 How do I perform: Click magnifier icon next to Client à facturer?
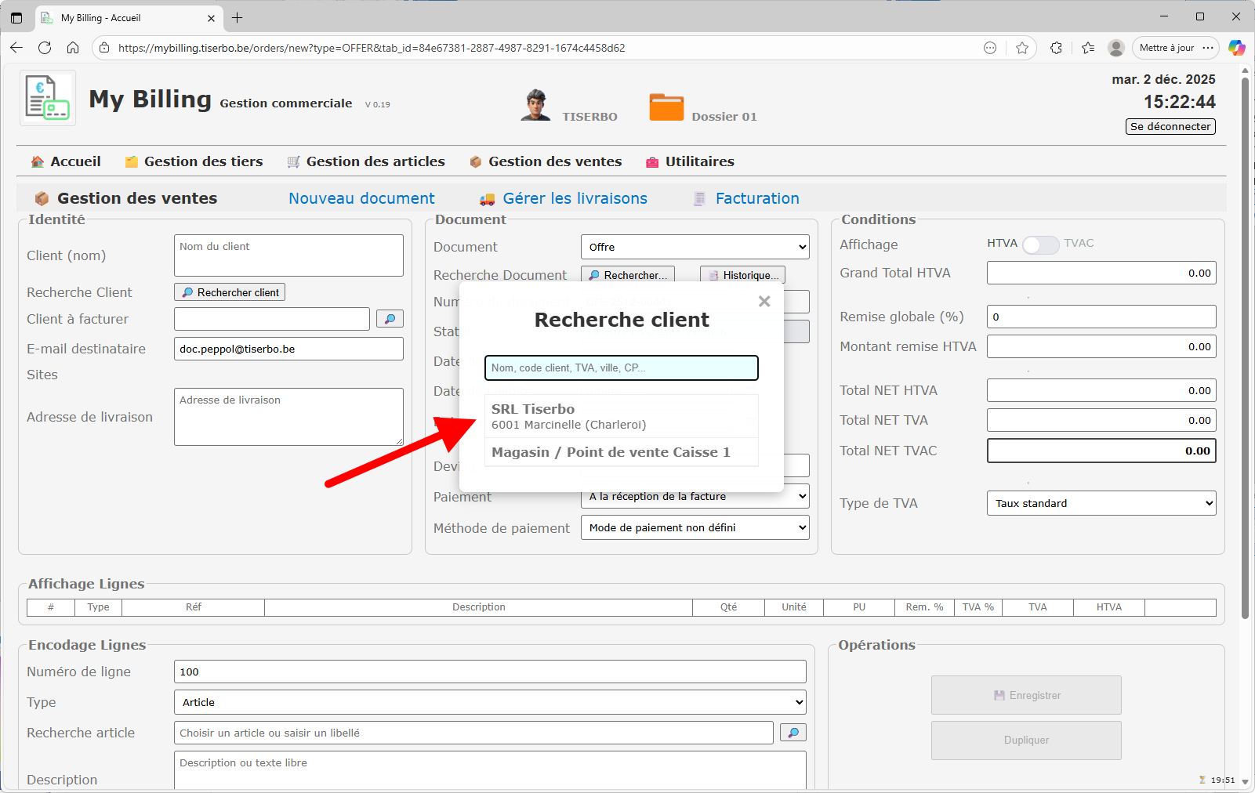point(390,319)
